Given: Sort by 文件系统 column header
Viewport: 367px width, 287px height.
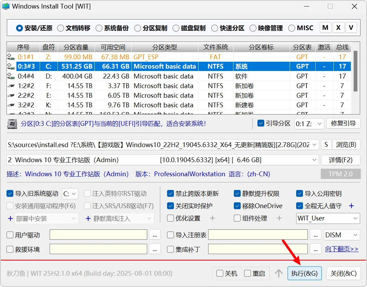Looking at the screenshot, I should (216, 47).
